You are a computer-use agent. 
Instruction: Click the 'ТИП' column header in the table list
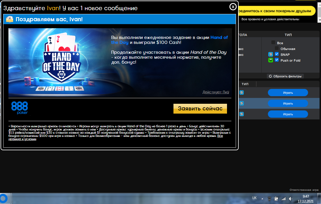tap(245, 84)
